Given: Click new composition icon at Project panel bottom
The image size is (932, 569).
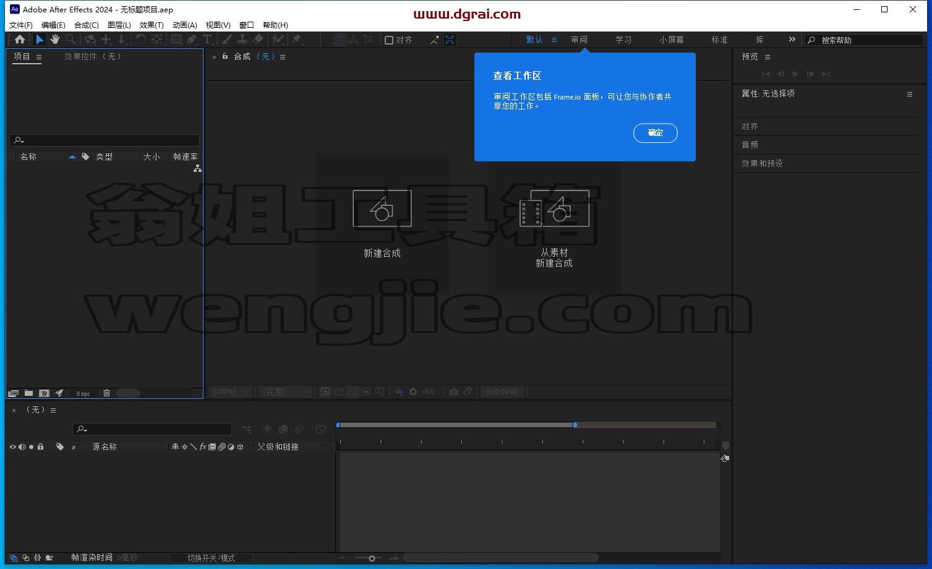Looking at the screenshot, I should (x=44, y=393).
